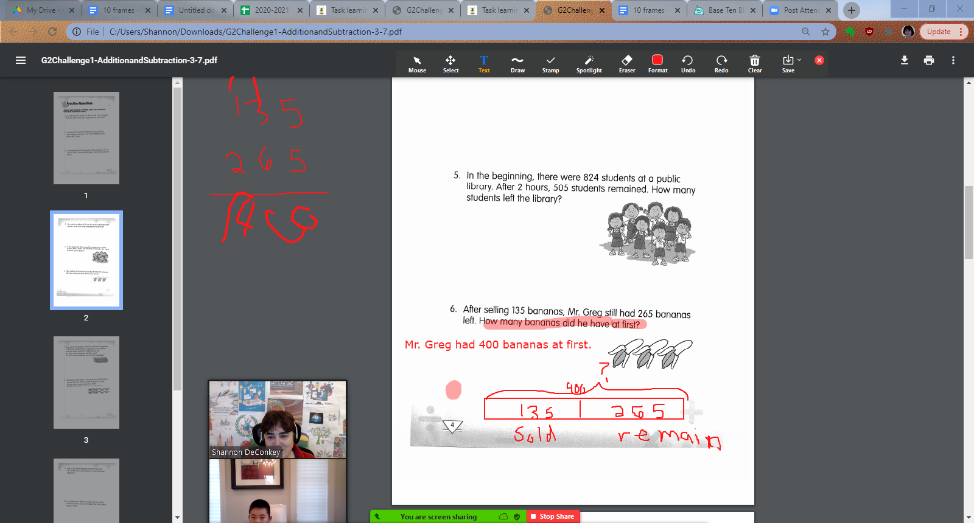Click the 'You are screen sharing' indicator
The image size is (974, 523).
(x=439, y=517)
